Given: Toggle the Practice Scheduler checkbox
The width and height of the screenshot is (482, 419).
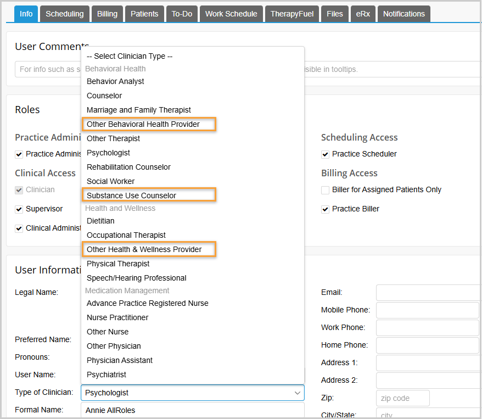Looking at the screenshot, I should 326,154.
